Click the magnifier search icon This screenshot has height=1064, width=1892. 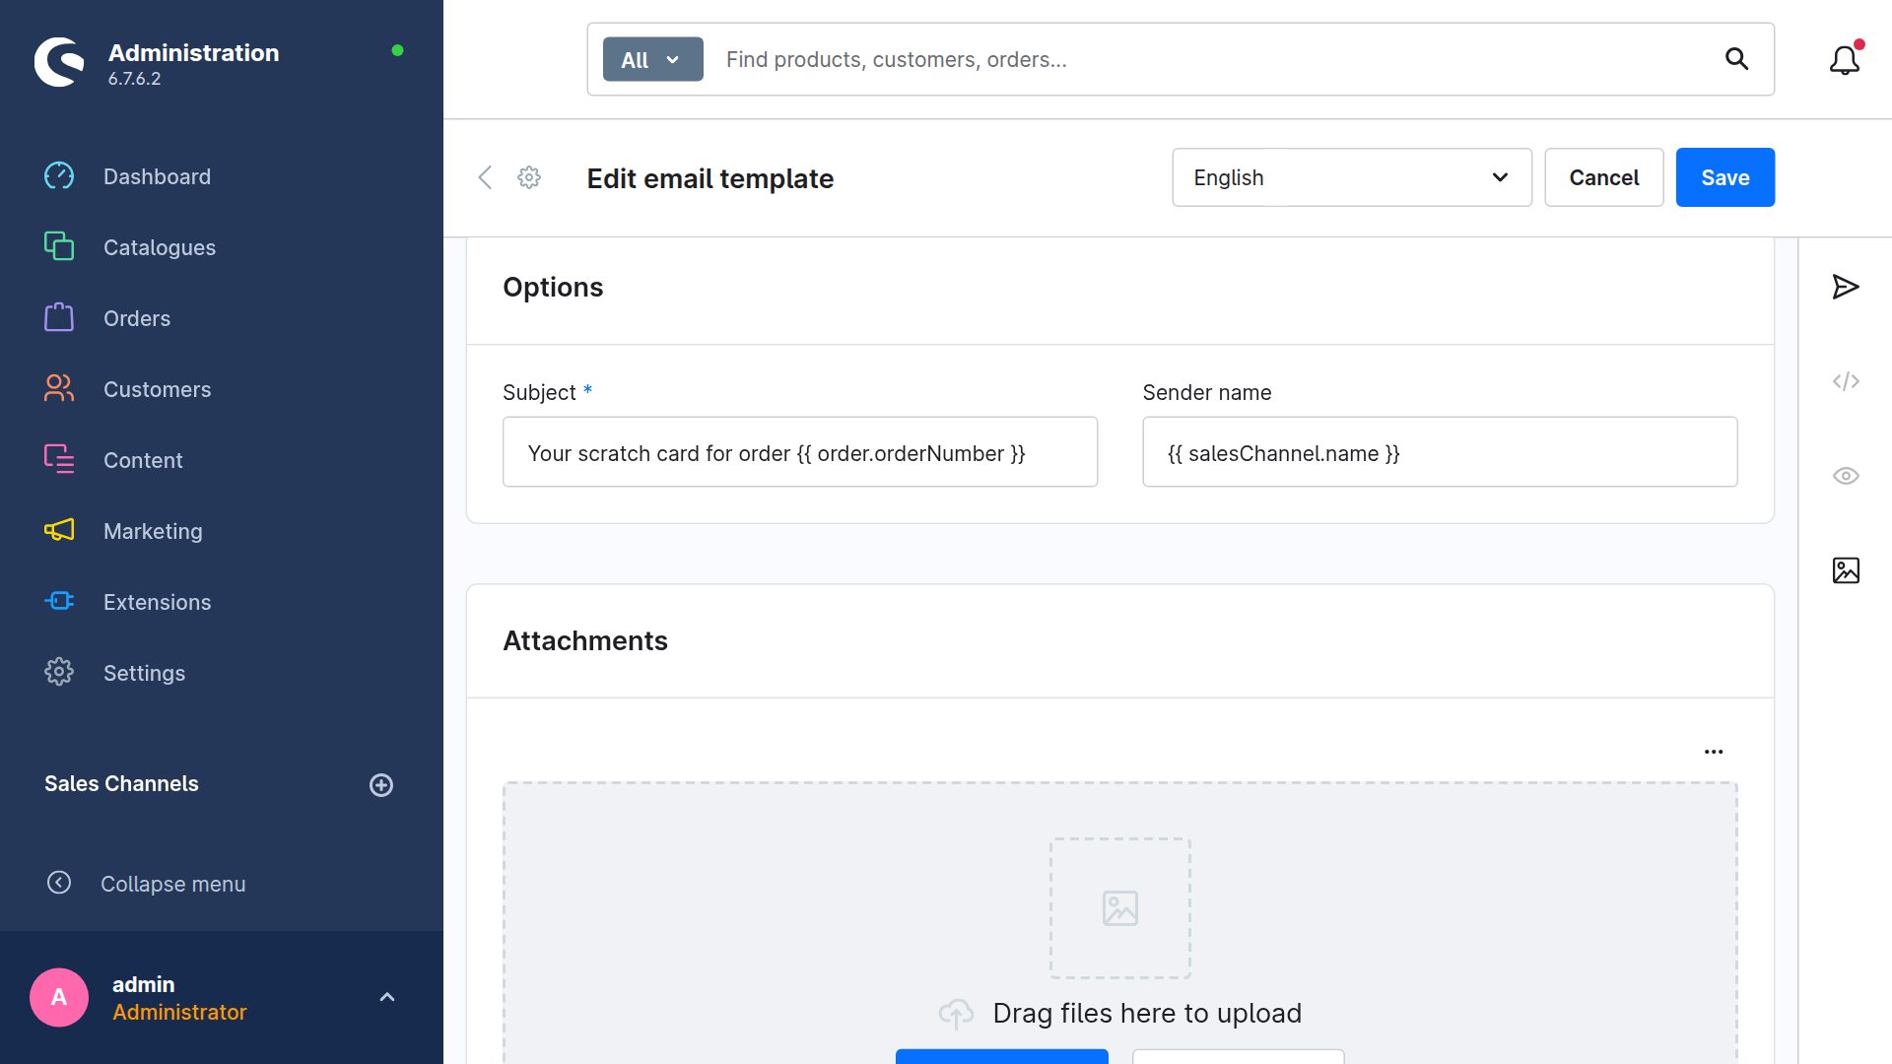click(x=1737, y=59)
